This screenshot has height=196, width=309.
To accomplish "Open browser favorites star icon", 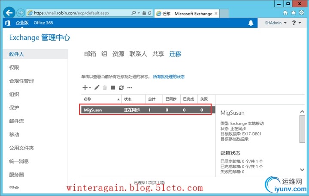I will (294, 13).
